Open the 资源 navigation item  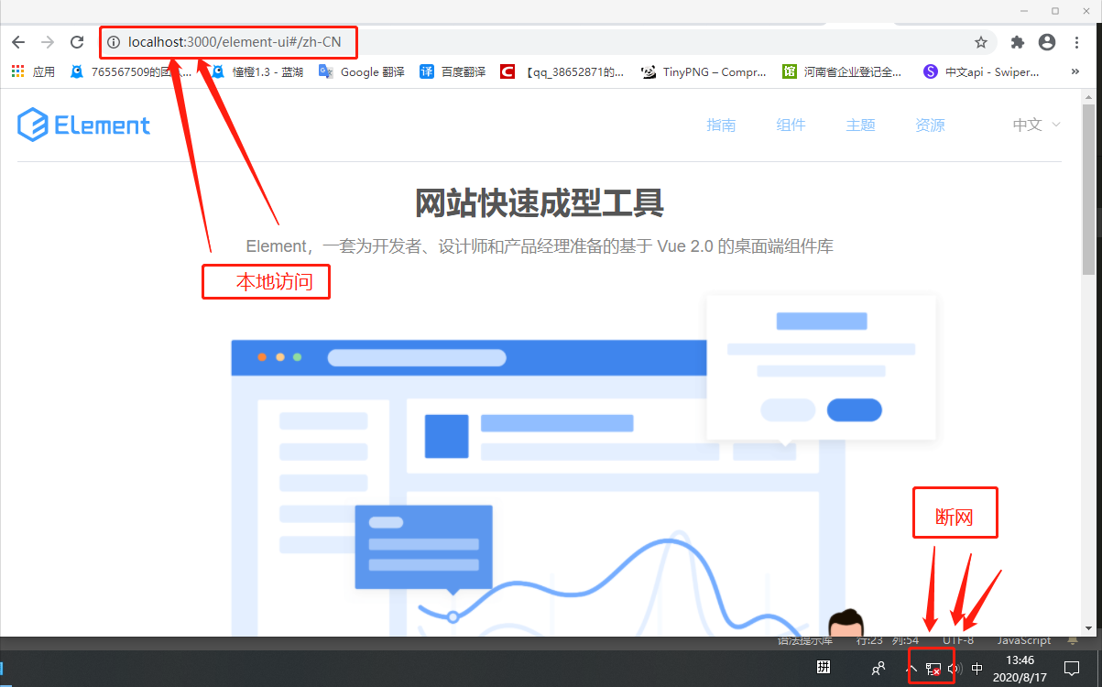[x=930, y=125]
